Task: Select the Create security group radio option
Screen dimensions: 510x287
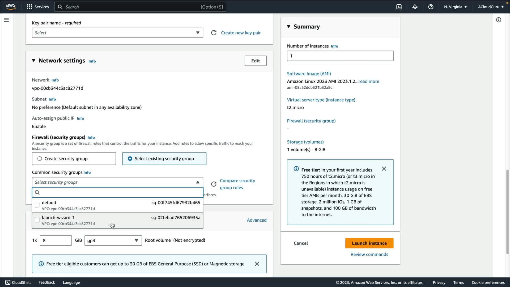Action: [40, 159]
